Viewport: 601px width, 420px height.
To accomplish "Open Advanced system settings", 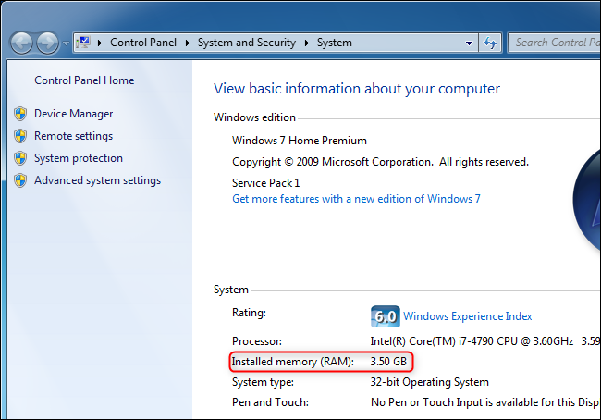I will (97, 180).
